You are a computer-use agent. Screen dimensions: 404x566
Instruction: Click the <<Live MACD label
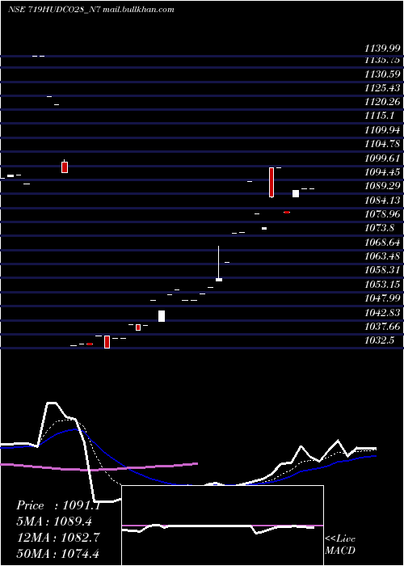340,544
